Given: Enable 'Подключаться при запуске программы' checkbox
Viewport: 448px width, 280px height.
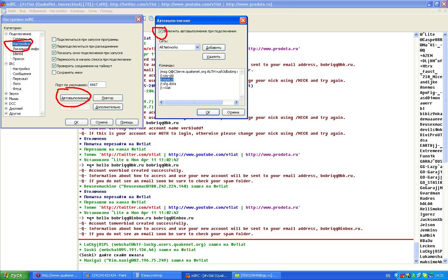Looking at the screenshot, I should (x=54, y=40).
